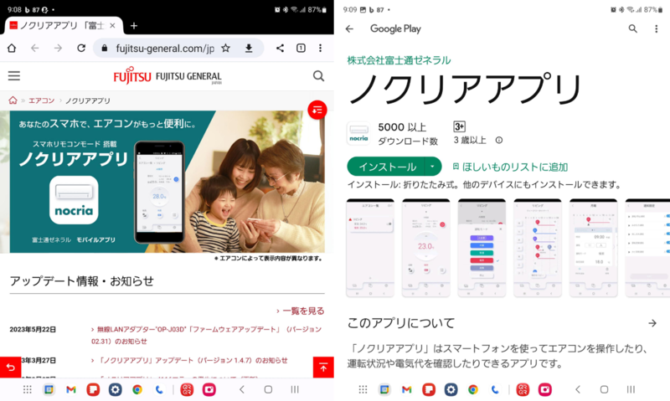The width and height of the screenshot is (670, 401).
Task: Click the Fujitsu General logo
Action: (x=167, y=76)
